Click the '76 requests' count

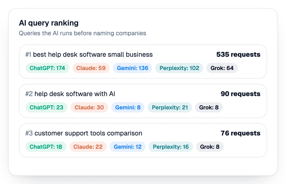click(x=240, y=133)
